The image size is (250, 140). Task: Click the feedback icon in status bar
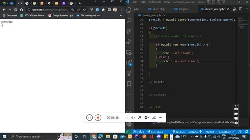pos(240,132)
